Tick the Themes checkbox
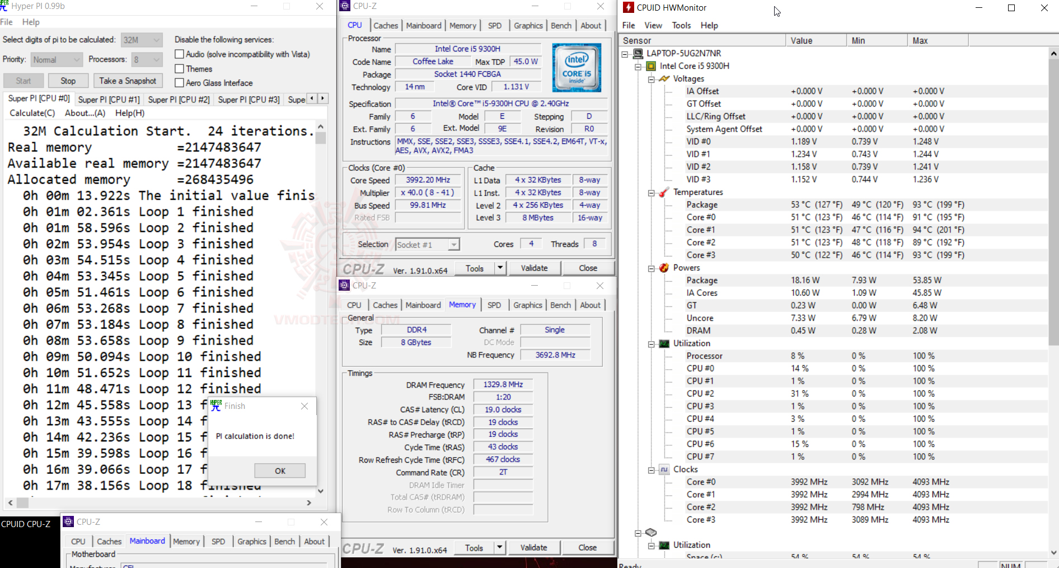 pos(180,69)
